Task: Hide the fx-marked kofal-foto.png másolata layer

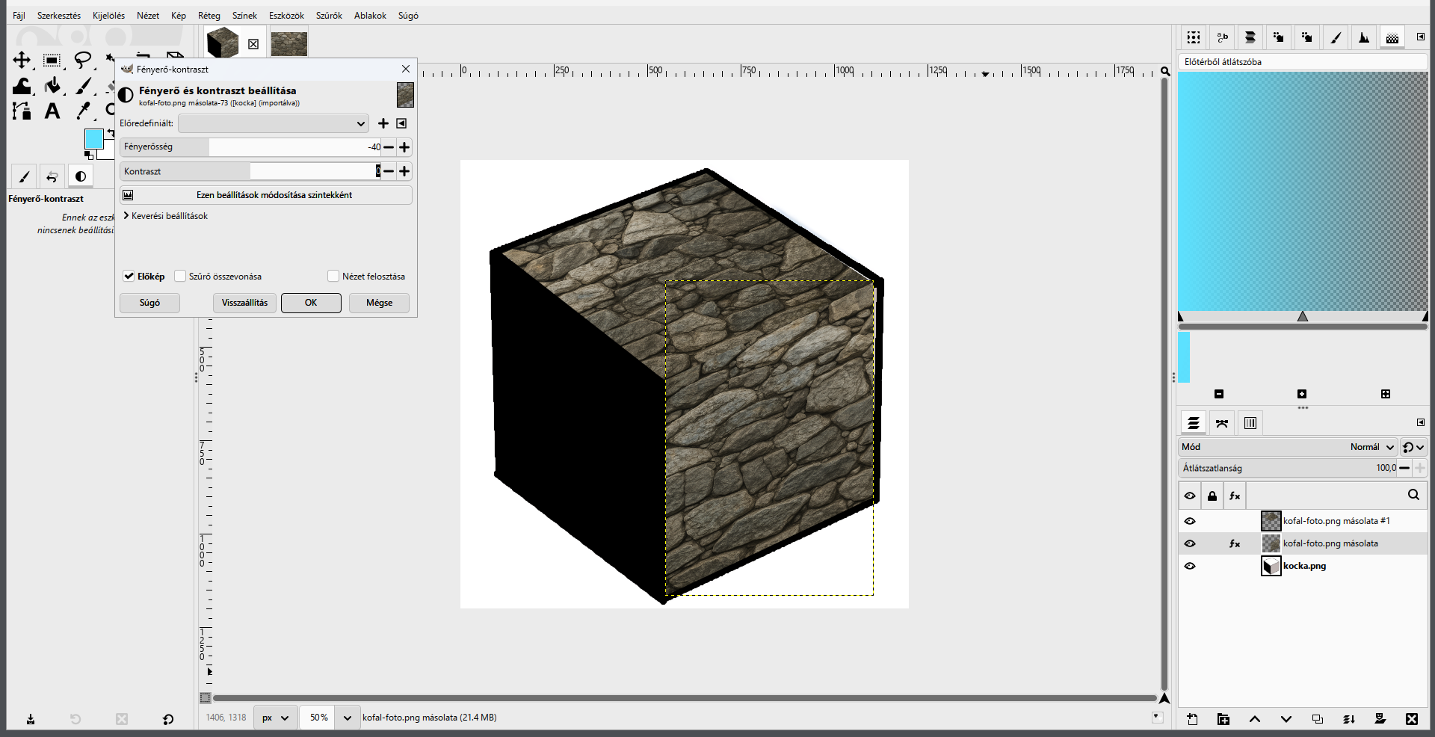Action: 1190,543
